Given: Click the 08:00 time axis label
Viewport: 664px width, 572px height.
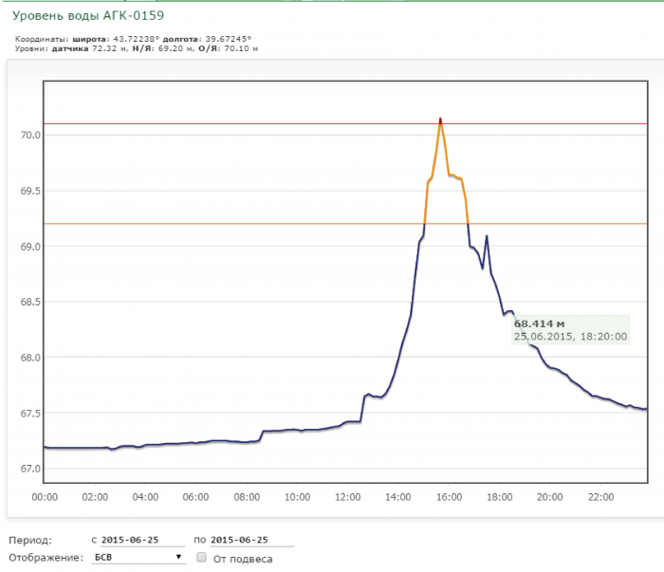Looking at the screenshot, I should pyautogui.click(x=247, y=497).
